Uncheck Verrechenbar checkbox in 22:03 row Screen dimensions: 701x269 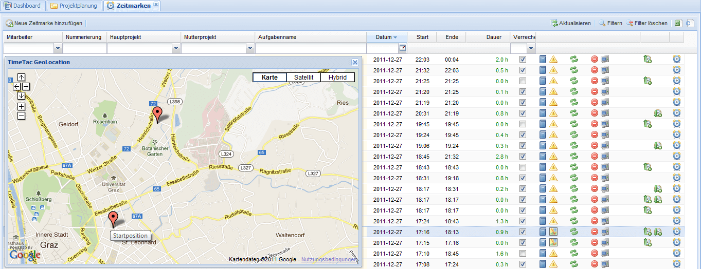point(523,60)
